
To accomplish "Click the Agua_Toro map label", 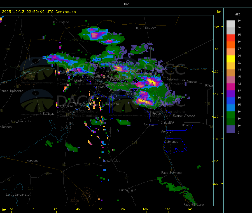I will (x=30, y=72).
